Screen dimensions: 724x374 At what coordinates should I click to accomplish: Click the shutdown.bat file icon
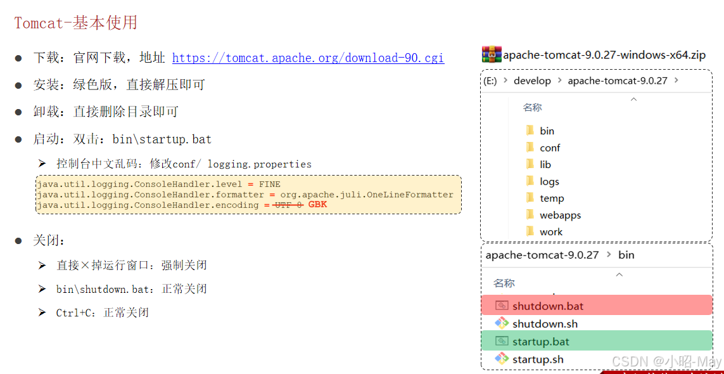coord(502,306)
